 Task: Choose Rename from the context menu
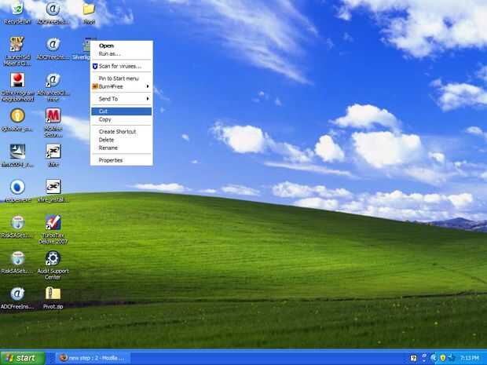pyautogui.click(x=121, y=148)
